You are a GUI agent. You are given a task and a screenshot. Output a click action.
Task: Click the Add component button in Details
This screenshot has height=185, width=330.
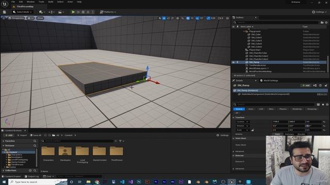click(x=306, y=85)
